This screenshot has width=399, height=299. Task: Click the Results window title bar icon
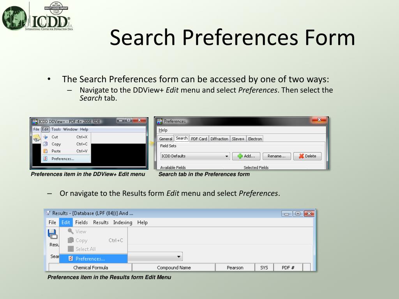(48, 213)
